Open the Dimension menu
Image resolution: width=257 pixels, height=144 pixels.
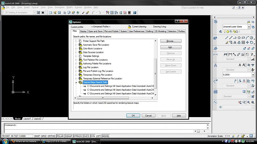coord(59,7)
